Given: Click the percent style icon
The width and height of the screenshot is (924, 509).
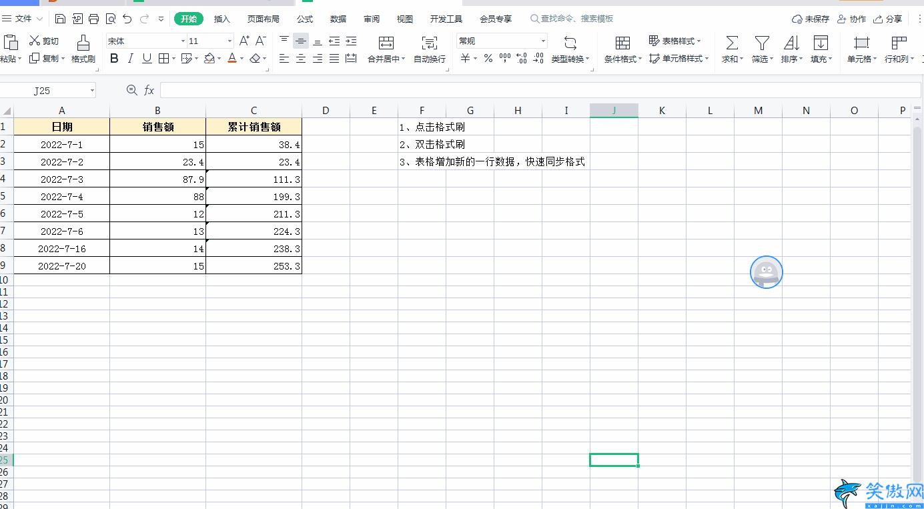Looking at the screenshot, I should point(488,59).
